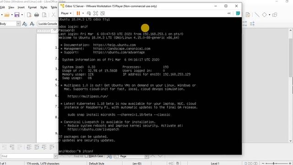293x165 pixels.
Task: Select the diamond Basic Shapes tool
Action: coord(265,15)
